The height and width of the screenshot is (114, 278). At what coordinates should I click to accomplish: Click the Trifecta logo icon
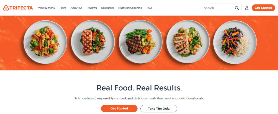point(6,8)
